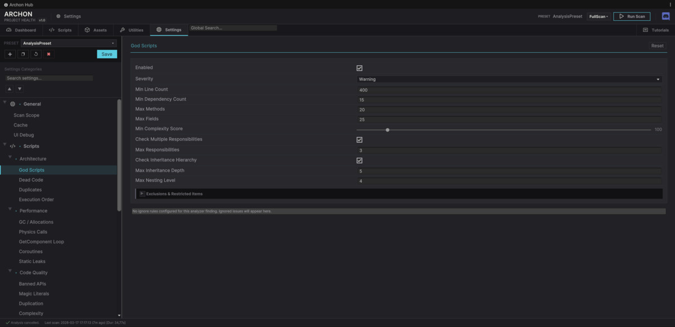Switch to the Assets tab

click(x=96, y=30)
